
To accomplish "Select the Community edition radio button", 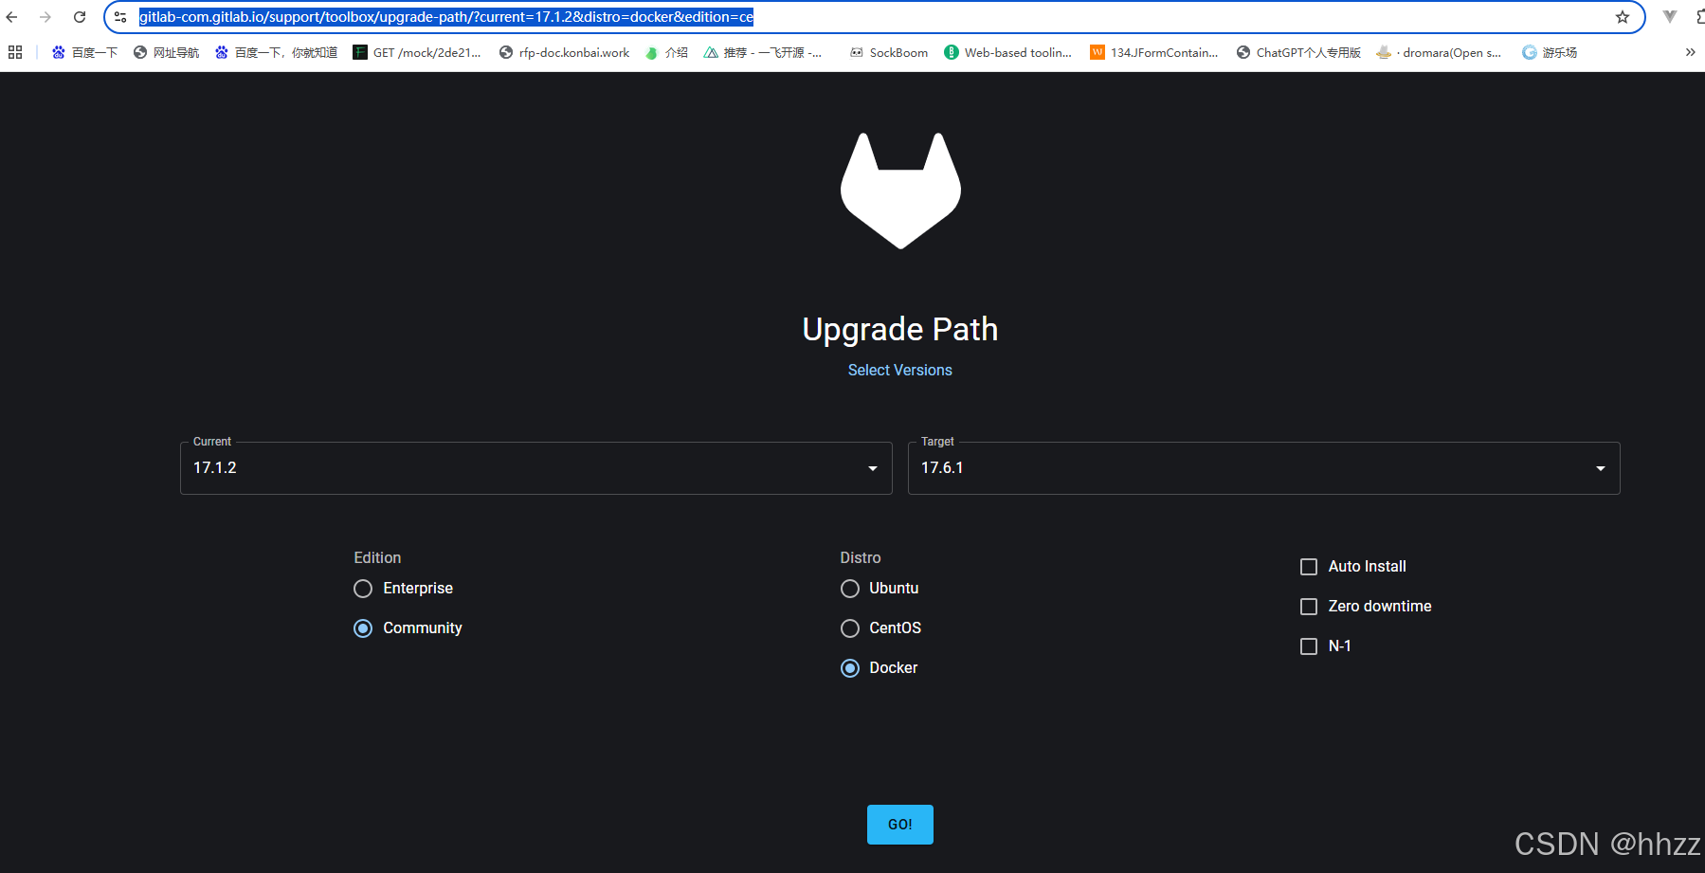I will [x=363, y=628].
